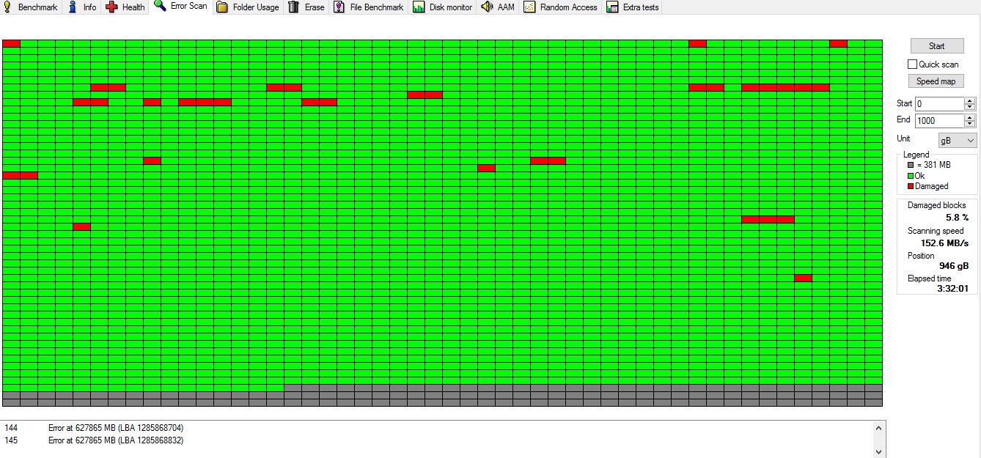The width and height of the screenshot is (981, 458).
Task: Select error log row 144
Action: pyautogui.click(x=436, y=427)
